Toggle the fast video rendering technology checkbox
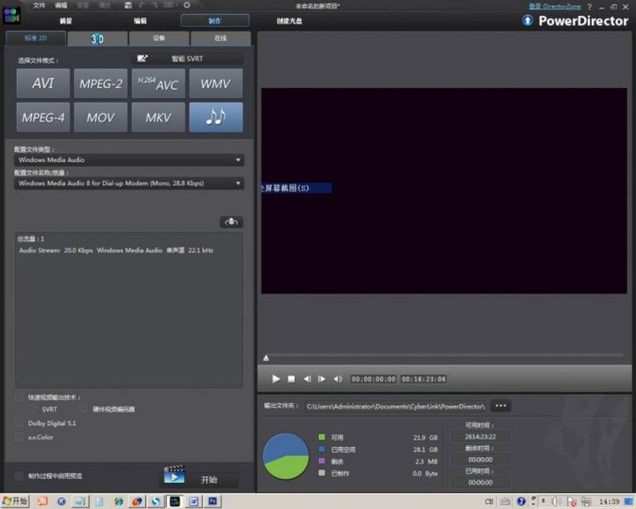636x509 pixels. point(19,396)
